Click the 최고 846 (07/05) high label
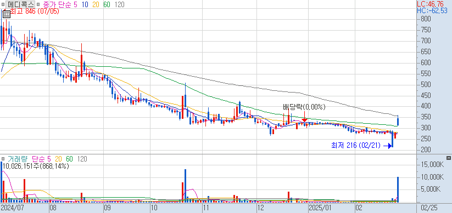Image resolution: width=452 pixels, height=213 pixels. pos(34,11)
